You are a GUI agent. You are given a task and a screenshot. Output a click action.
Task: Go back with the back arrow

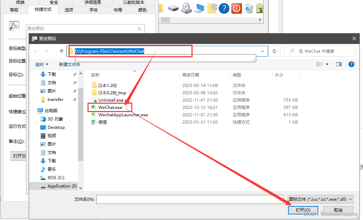click(36, 51)
